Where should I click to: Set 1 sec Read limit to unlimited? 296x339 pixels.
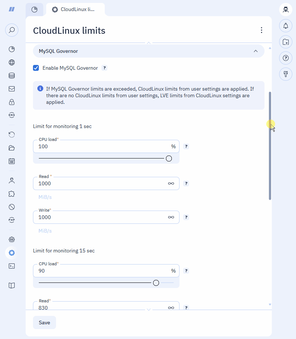click(171, 183)
